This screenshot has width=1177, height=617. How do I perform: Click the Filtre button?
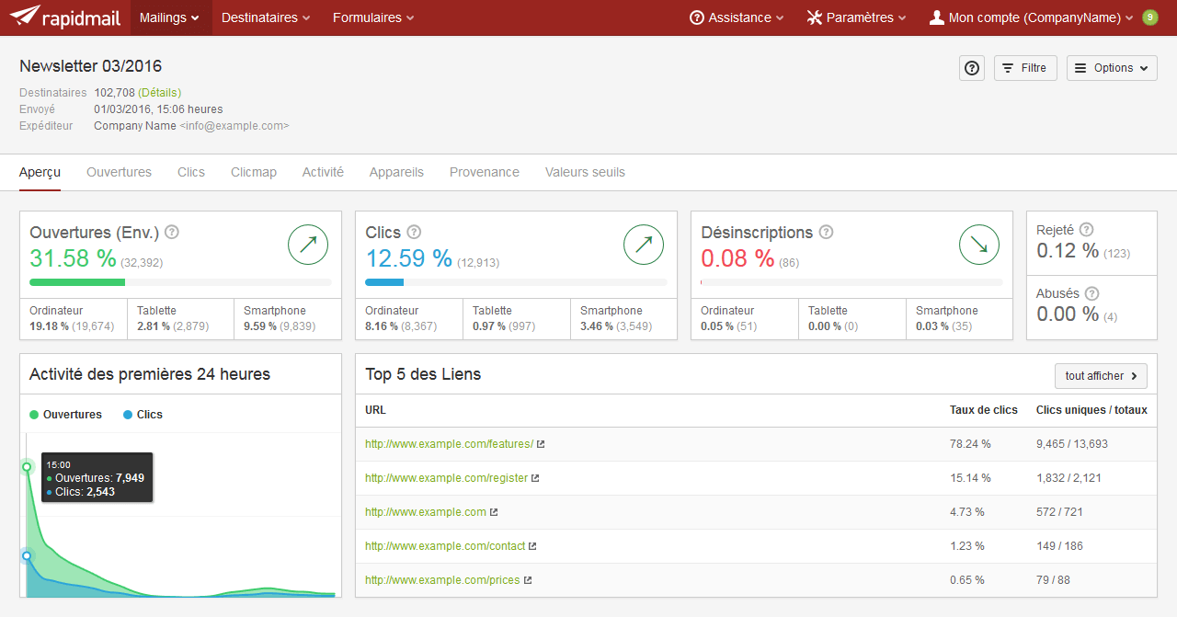click(x=1025, y=68)
